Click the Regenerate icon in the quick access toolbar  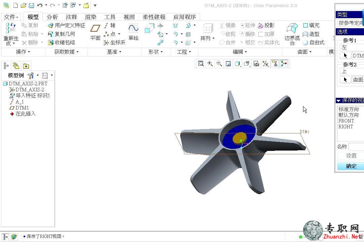click(65, 5)
